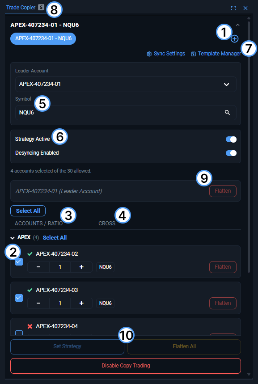Select the APEX-407234-01 - NQU6 strategy pill

[43, 38]
